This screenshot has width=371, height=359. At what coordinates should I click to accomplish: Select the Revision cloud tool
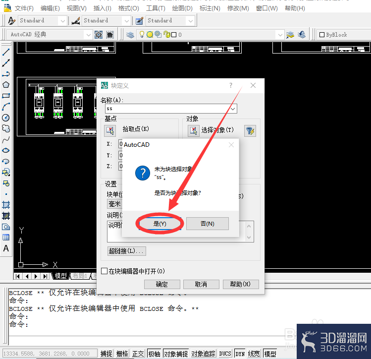(5, 128)
